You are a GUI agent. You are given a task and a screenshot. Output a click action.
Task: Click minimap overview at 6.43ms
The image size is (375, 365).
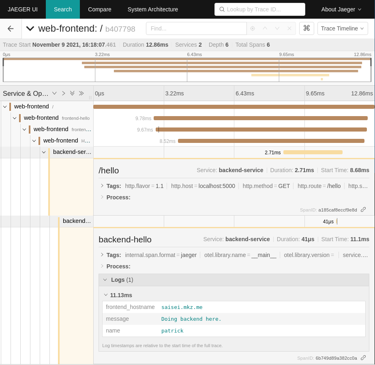click(x=187, y=70)
